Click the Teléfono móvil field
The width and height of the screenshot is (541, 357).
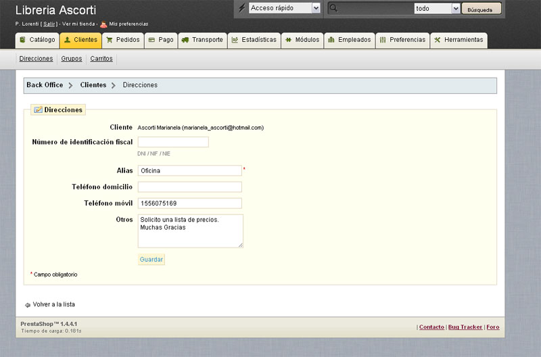coord(190,203)
